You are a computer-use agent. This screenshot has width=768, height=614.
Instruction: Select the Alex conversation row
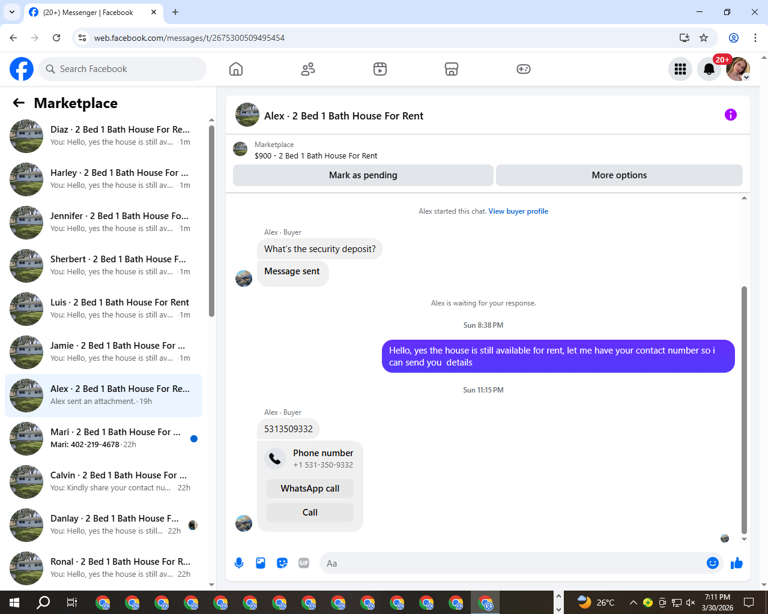[x=103, y=396]
